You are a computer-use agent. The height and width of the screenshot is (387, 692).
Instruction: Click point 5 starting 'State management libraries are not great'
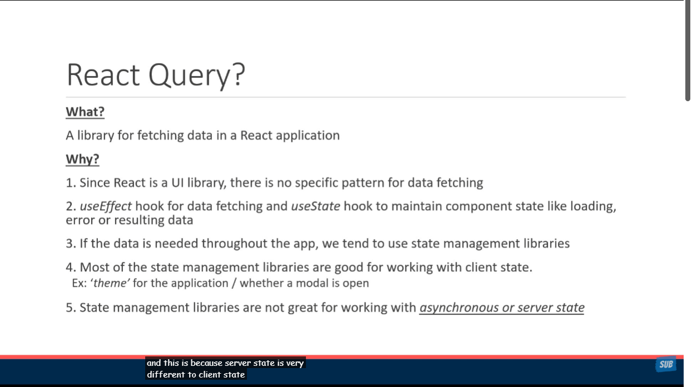point(240,307)
